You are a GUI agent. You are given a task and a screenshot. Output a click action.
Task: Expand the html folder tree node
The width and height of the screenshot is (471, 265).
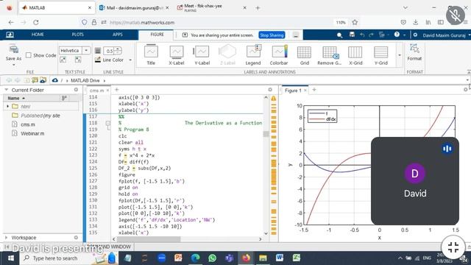click(x=7, y=106)
